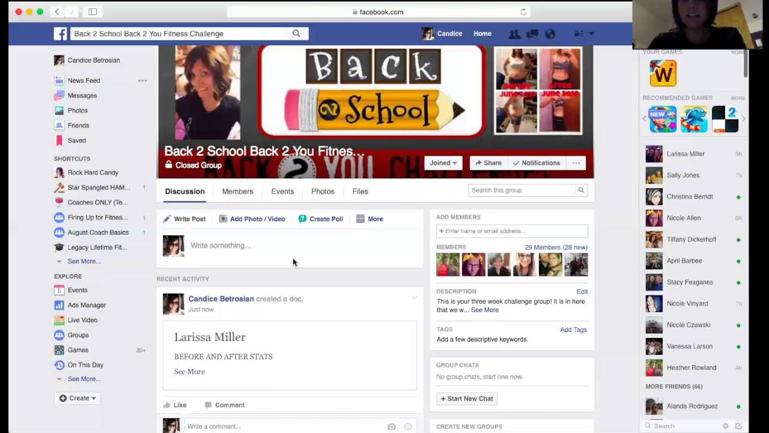Open the Notifications settings dropdown
Screen dimensions: 769x433
coord(536,163)
